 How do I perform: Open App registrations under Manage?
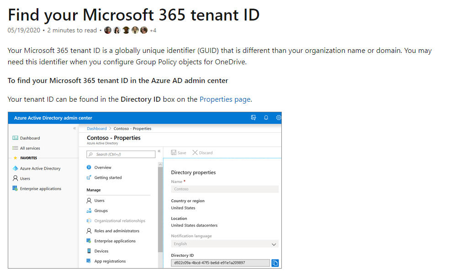pos(110,261)
